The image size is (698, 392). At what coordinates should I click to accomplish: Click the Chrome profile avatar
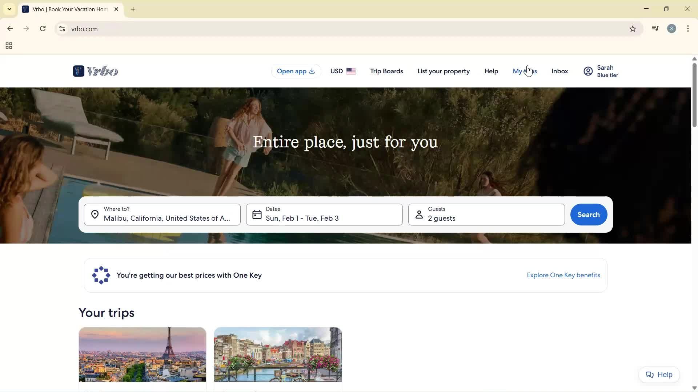coord(671,28)
